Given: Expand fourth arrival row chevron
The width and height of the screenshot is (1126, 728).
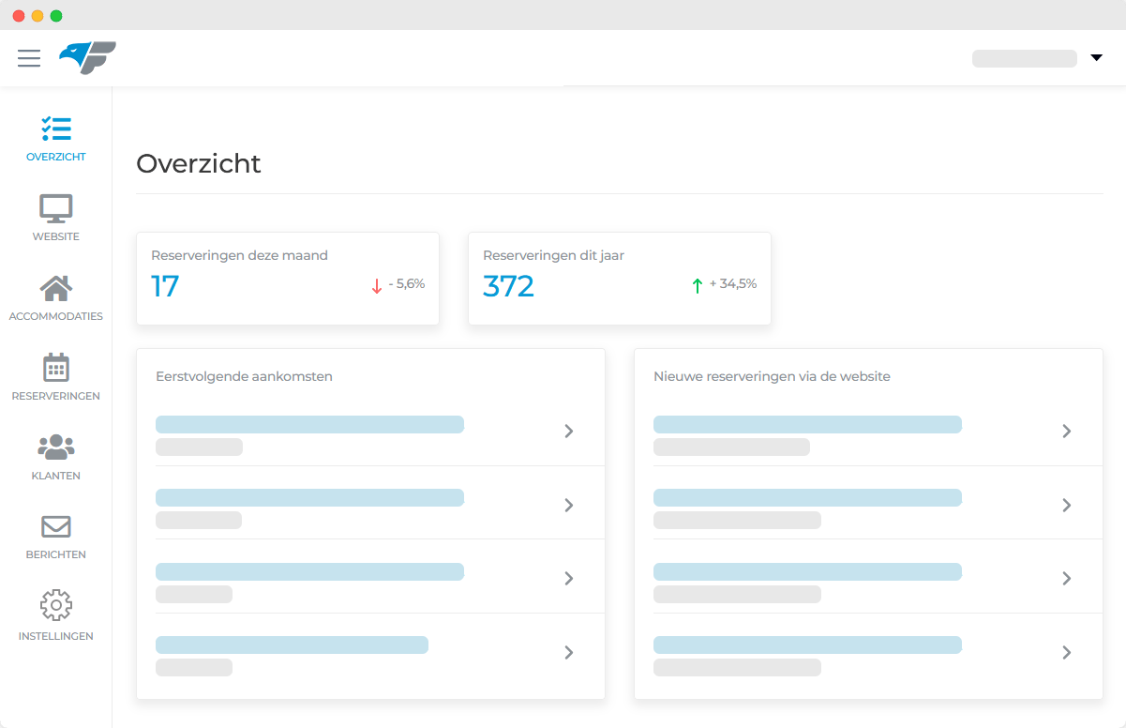Looking at the screenshot, I should tap(568, 652).
